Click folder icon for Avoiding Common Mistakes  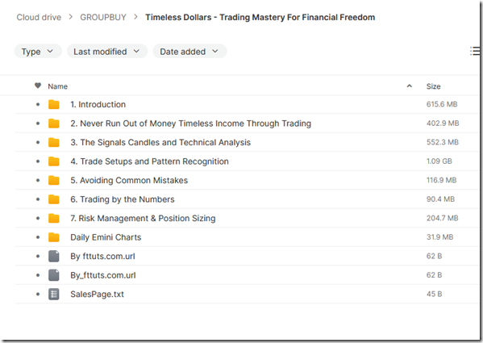[x=54, y=180]
